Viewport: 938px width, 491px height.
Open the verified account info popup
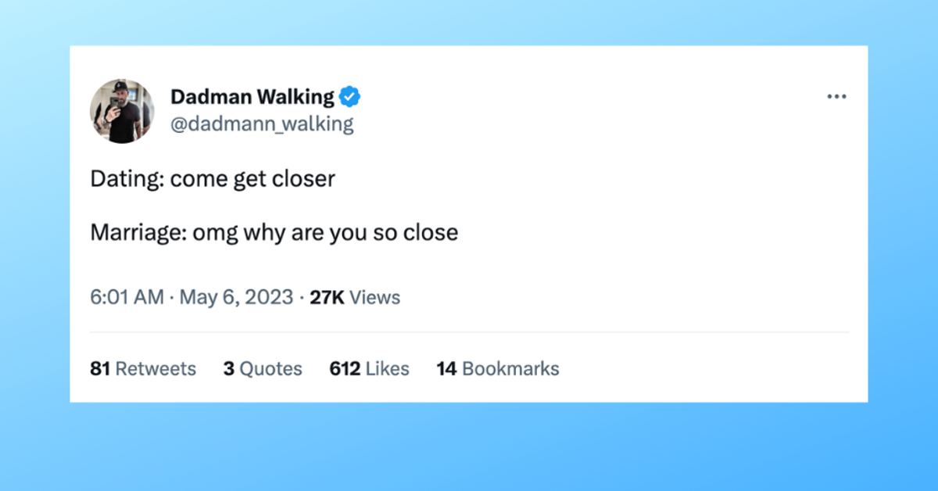pyautogui.click(x=349, y=96)
